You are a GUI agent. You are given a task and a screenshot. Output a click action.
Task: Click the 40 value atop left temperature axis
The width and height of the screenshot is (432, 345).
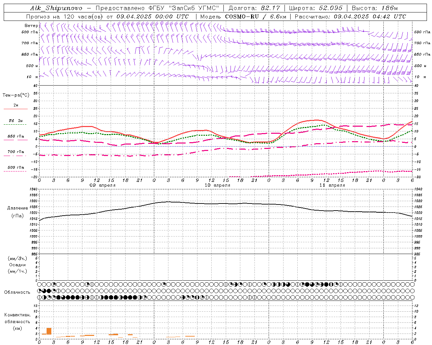point(35,86)
